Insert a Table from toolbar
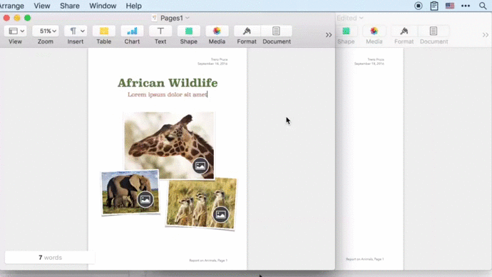The width and height of the screenshot is (492, 277). coord(104,31)
